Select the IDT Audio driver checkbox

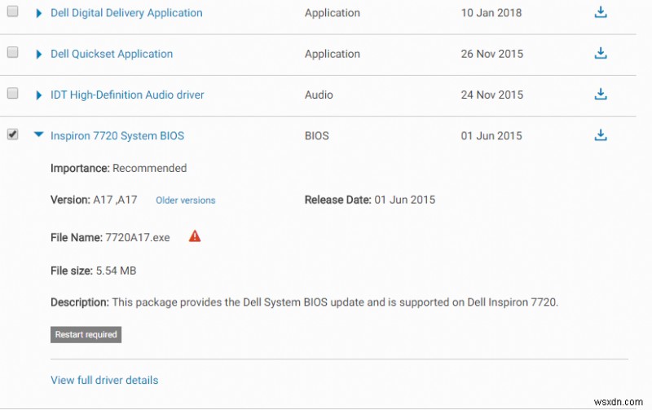(x=12, y=93)
